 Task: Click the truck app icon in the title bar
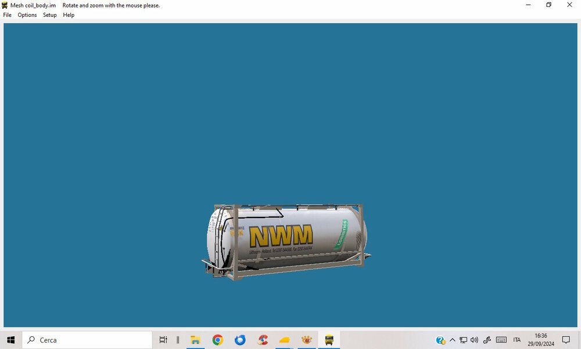coord(5,5)
